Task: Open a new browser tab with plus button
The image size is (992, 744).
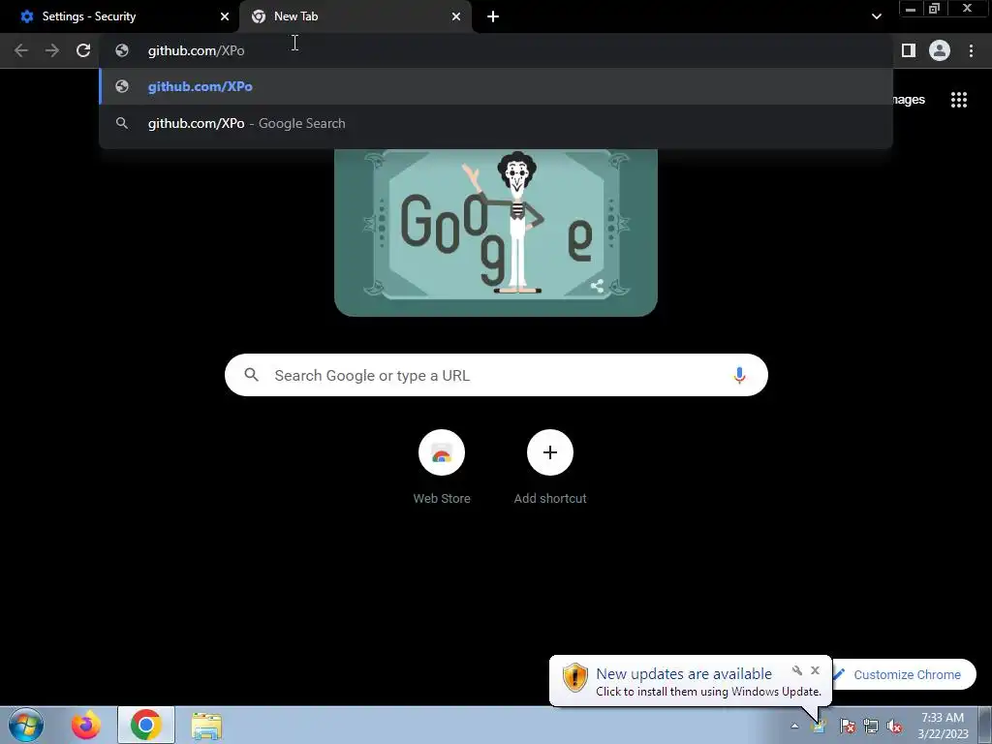Action: pyautogui.click(x=493, y=16)
